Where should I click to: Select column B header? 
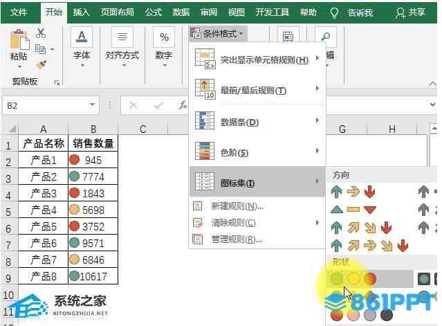click(x=93, y=129)
